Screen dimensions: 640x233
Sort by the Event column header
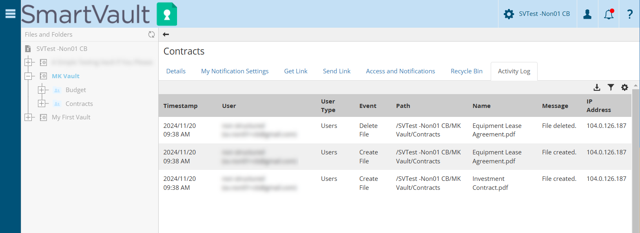[x=368, y=106]
